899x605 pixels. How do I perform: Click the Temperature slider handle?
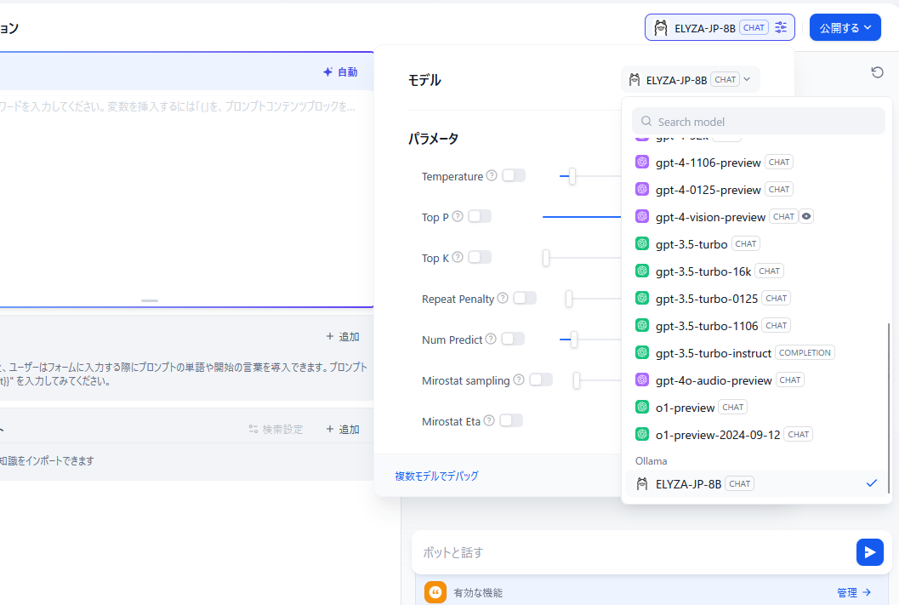tap(572, 176)
